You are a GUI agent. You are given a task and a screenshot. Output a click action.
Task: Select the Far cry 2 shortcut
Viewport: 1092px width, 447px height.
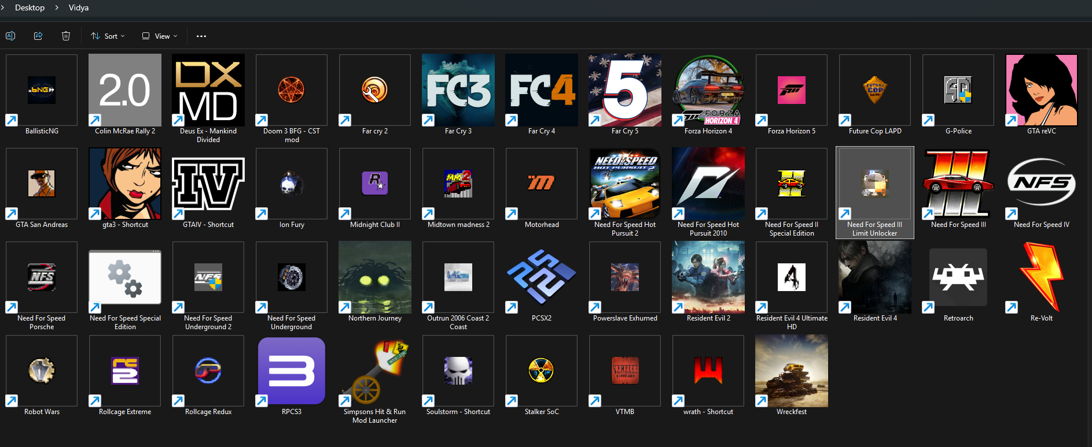pos(375,90)
